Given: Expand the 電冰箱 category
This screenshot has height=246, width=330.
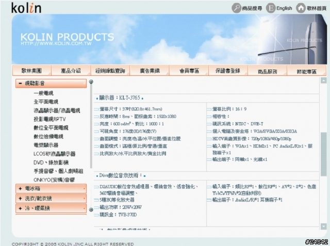Looking at the screenshot, I should (51, 189).
